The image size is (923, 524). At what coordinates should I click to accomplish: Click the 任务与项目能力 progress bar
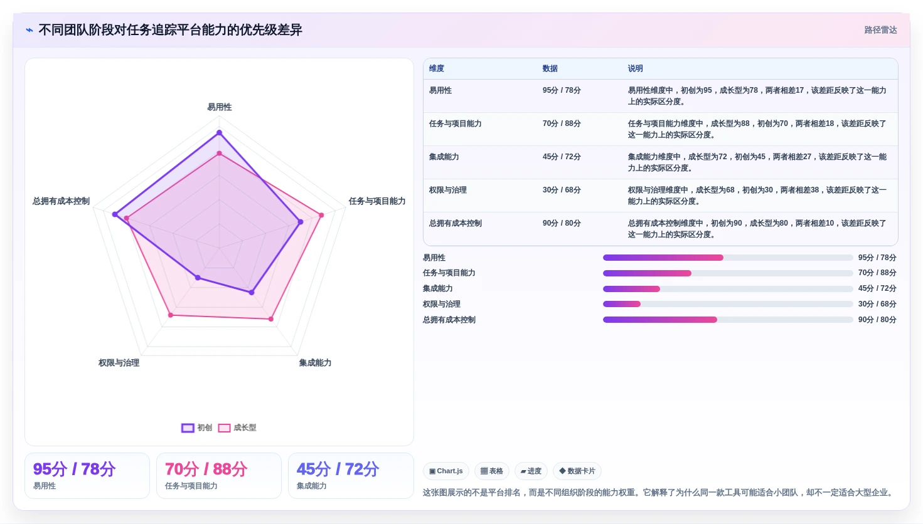coord(728,273)
